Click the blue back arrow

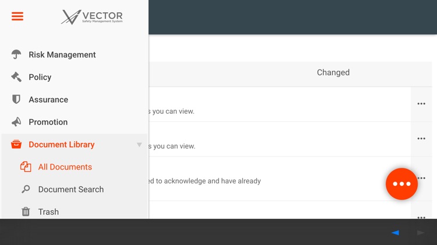pos(396,232)
